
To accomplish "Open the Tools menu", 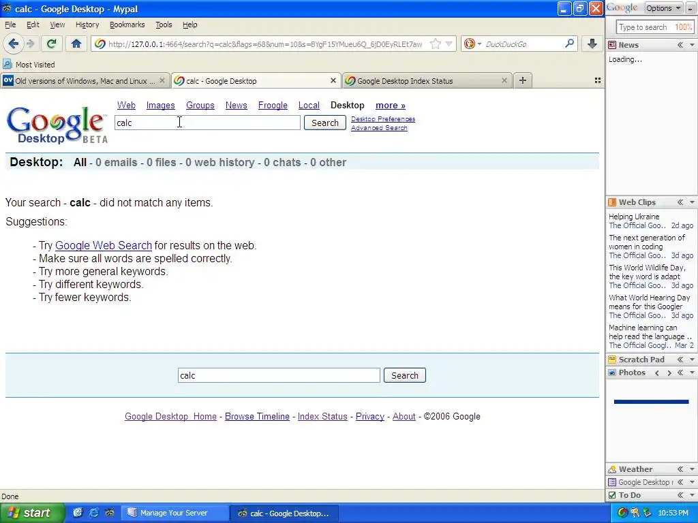I will (x=164, y=25).
